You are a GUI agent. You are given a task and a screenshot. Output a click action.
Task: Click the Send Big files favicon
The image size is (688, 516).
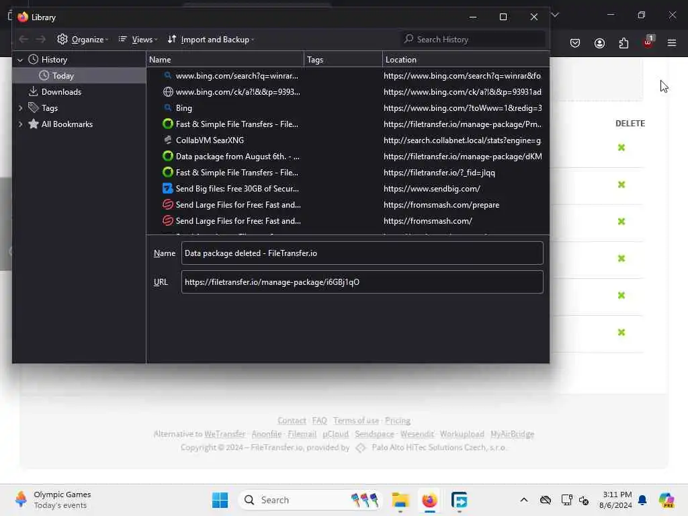click(x=167, y=189)
